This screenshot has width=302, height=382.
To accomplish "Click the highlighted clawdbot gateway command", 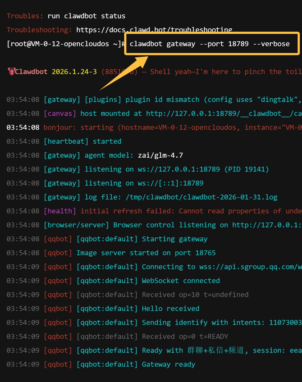I will (210, 44).
